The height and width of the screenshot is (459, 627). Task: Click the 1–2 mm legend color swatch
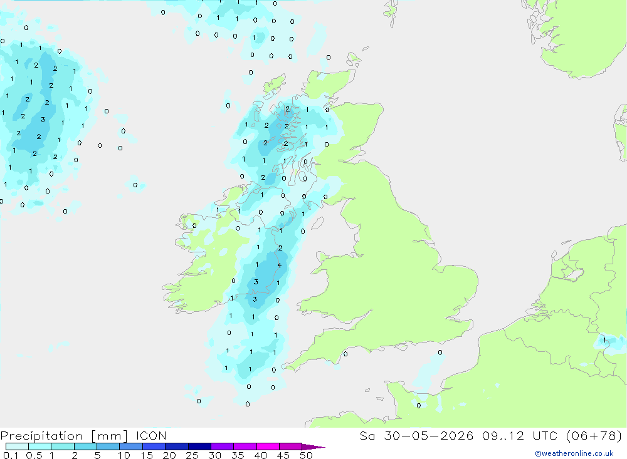coord(63,446)
